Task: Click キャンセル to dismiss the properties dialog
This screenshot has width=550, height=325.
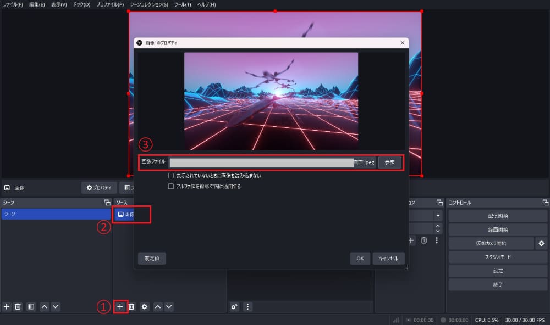Action: 388,259
